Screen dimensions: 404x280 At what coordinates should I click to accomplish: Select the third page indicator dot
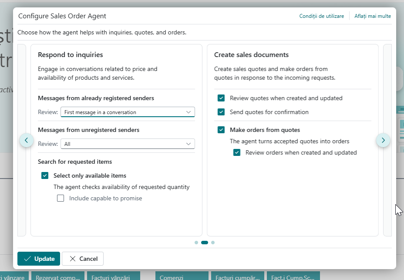[x=213, y=243]
